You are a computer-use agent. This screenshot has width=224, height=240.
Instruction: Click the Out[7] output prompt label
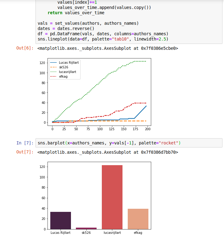tap(25, 152)
